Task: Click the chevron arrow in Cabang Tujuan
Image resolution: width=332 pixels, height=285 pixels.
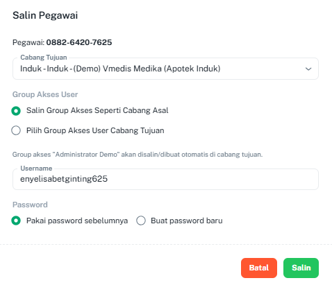Action: tap(308, 69)
